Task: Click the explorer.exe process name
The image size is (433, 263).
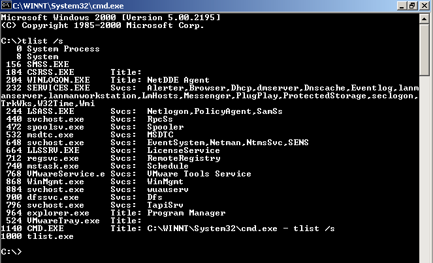Action: click(58, 213)
